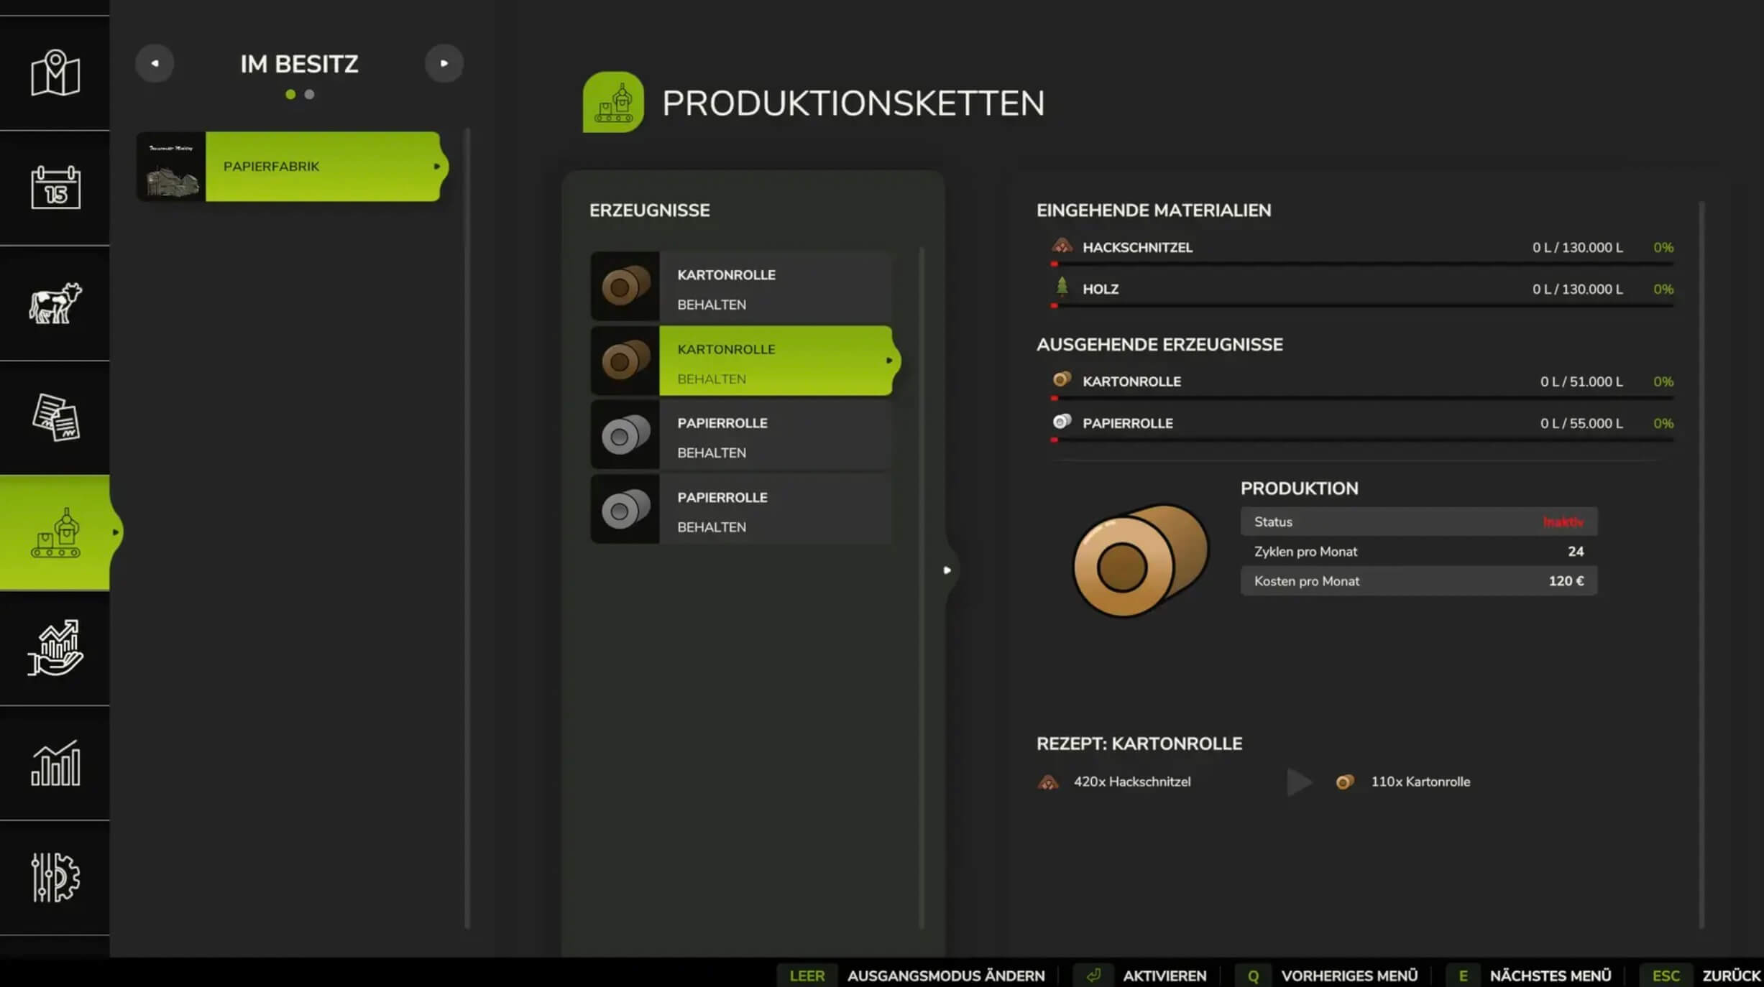Click arrow on highlighted Kartonrolle entry
The width and height of the screenshot is (1764, 987).
coord(888,361)
